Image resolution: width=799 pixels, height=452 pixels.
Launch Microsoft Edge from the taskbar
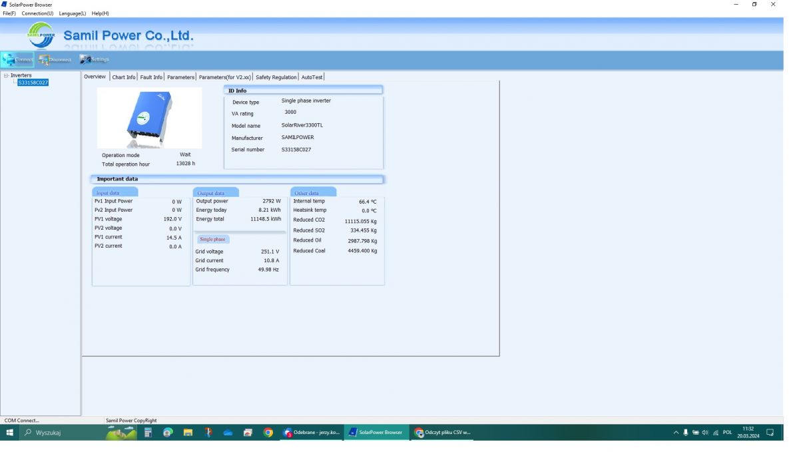coord(168,433)
